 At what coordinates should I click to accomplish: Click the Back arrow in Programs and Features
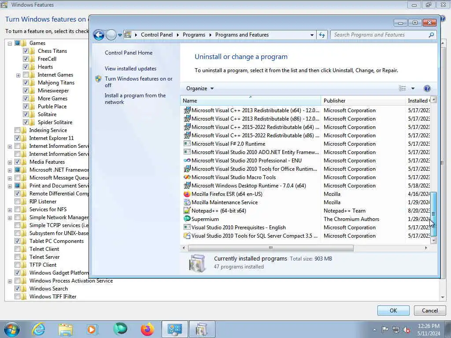pyautogui.click(x=99, y=35)
